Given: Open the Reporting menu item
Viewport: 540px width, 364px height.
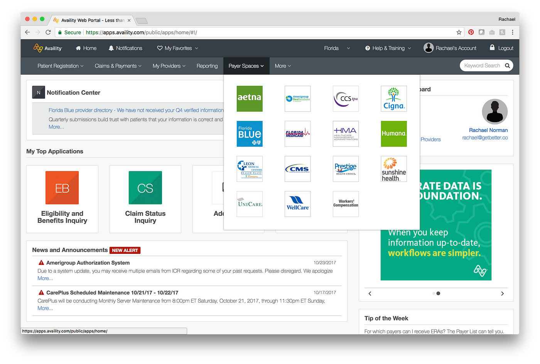Looking at the screenshot, I should click(207, 66).
